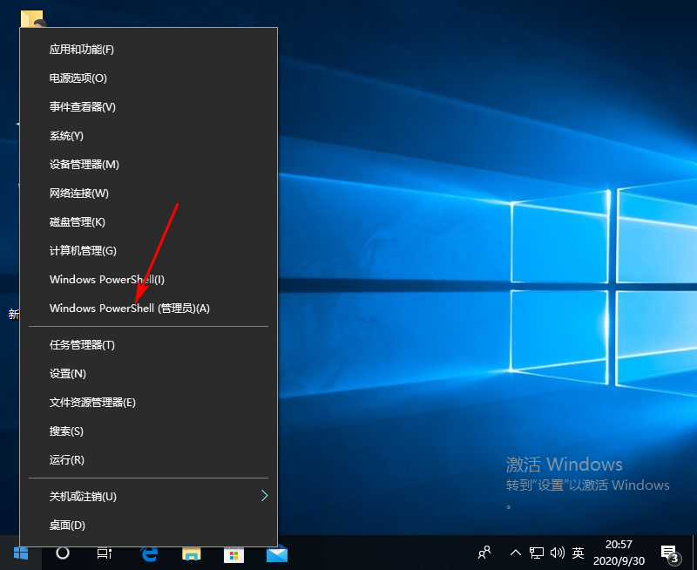The width and height of the screenshot is (697, 570).
Task: Expand hidden tray icons with the chevron
Action: coord(516,553)
